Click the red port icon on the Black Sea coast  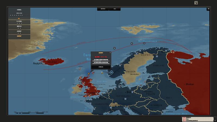click(x=185, y=109)
